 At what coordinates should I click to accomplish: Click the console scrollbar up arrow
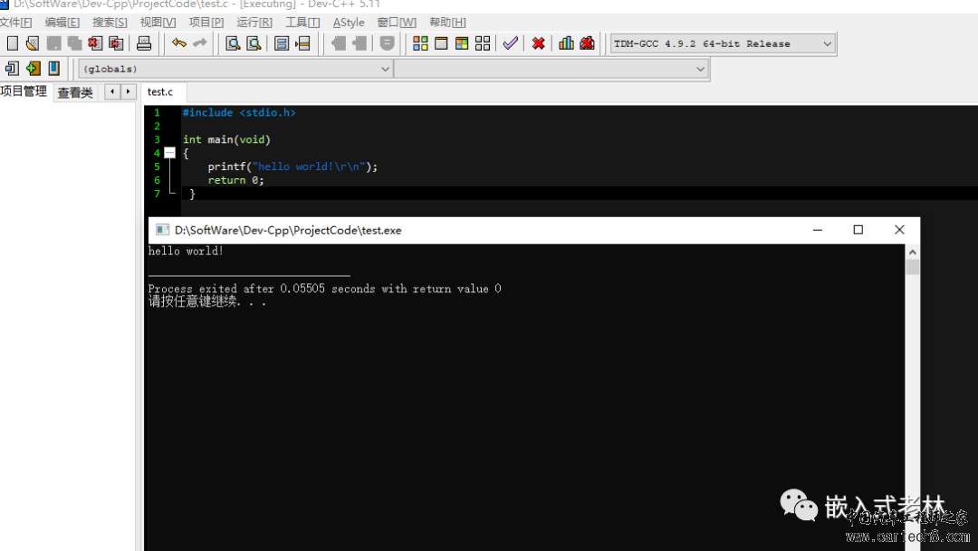pos(913,252)
